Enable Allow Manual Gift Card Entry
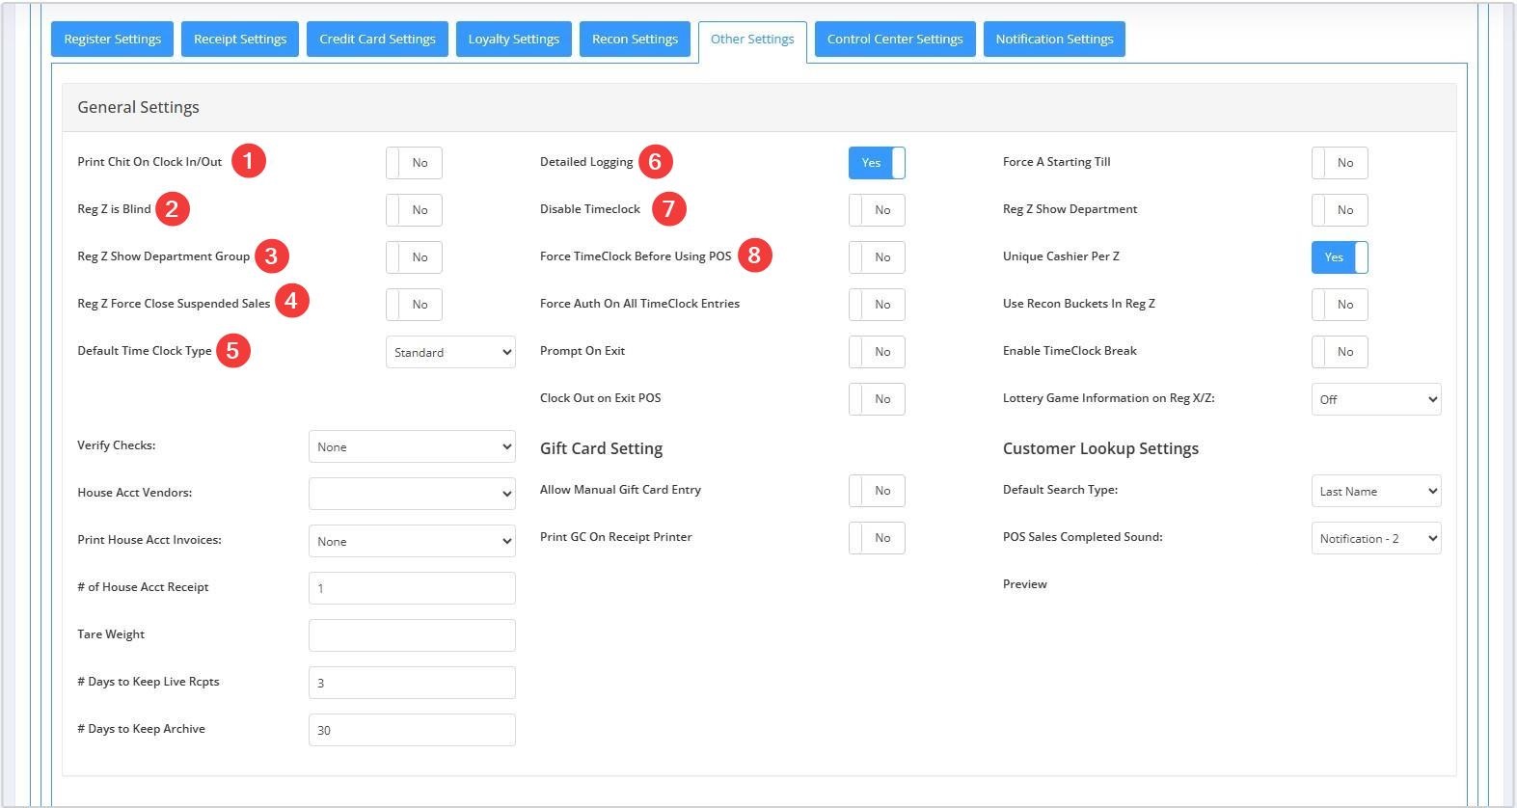The image size is (1517, 808). (x=877, y=491)
